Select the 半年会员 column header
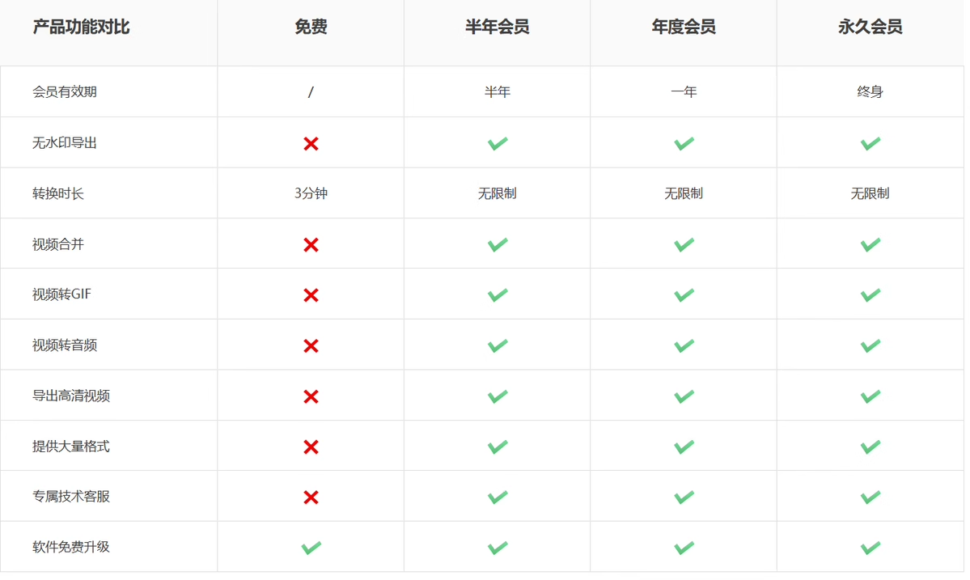Image resolution: width=970 pixels, height=580 pixels. [498, 27]
